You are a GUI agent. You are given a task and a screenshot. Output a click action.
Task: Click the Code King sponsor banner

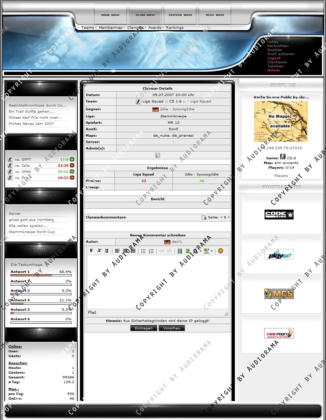click(279, 214)
